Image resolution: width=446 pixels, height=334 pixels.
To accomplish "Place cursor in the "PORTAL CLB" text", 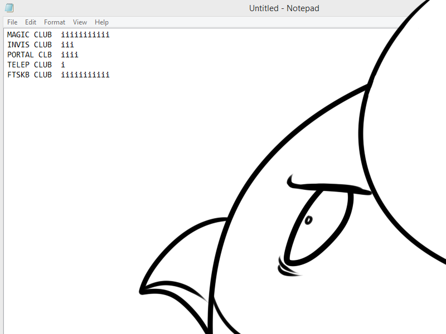I will point(29,55).
